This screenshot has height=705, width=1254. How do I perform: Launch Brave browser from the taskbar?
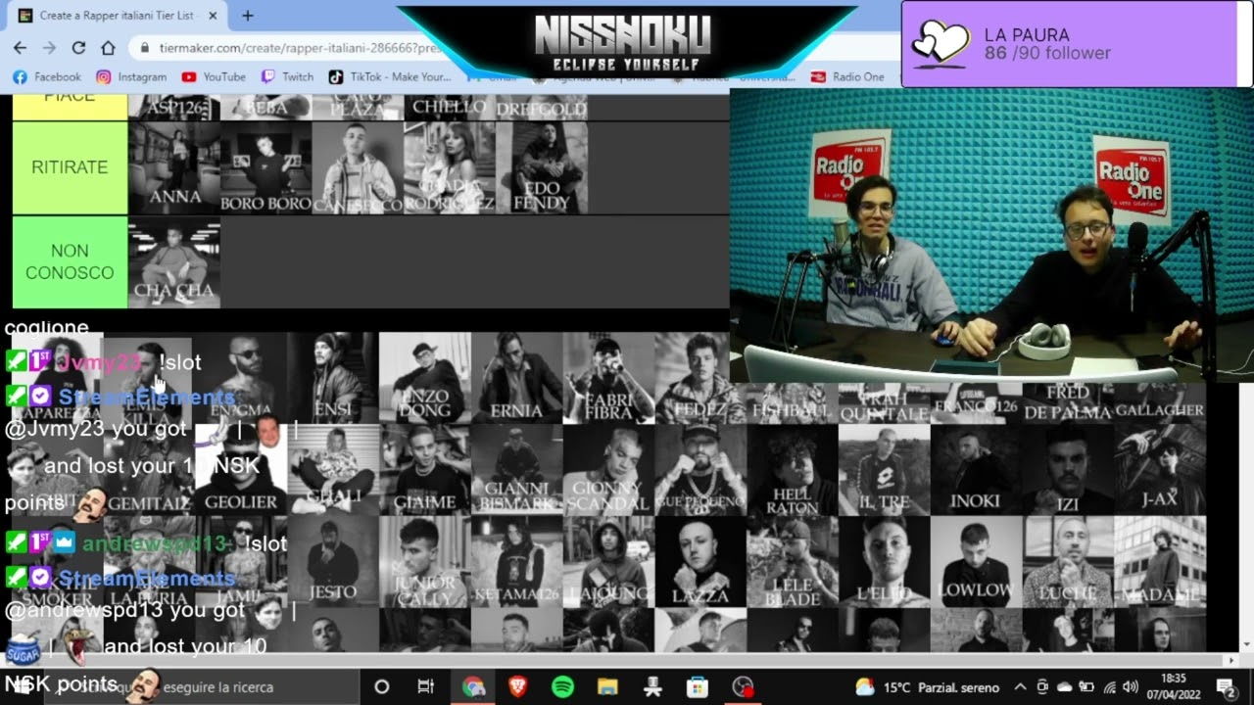pos(517,686)
